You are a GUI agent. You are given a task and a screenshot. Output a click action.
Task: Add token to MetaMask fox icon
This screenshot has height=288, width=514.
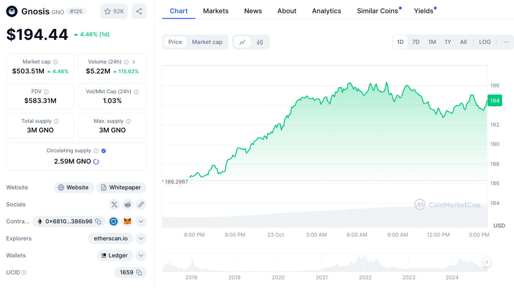(128, 221)
